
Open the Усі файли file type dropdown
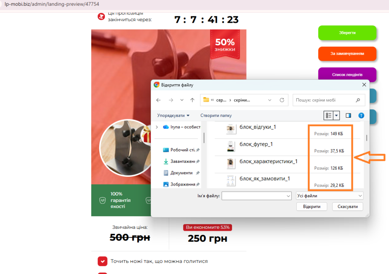pos(329,196)
